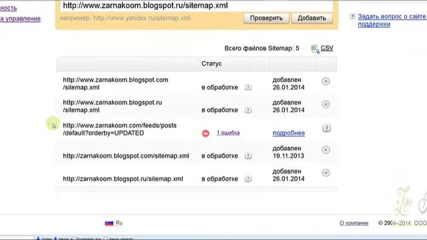
Task: Open help icon in feeds/posts error row
Action: tap(326, 128)
